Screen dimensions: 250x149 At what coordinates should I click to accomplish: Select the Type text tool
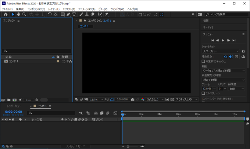[74, 14]
